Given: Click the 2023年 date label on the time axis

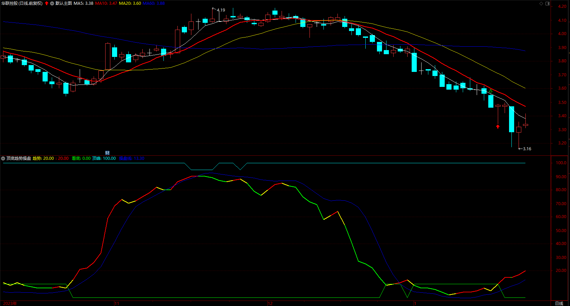Looking at the screenshot, I should pos(10,303).
